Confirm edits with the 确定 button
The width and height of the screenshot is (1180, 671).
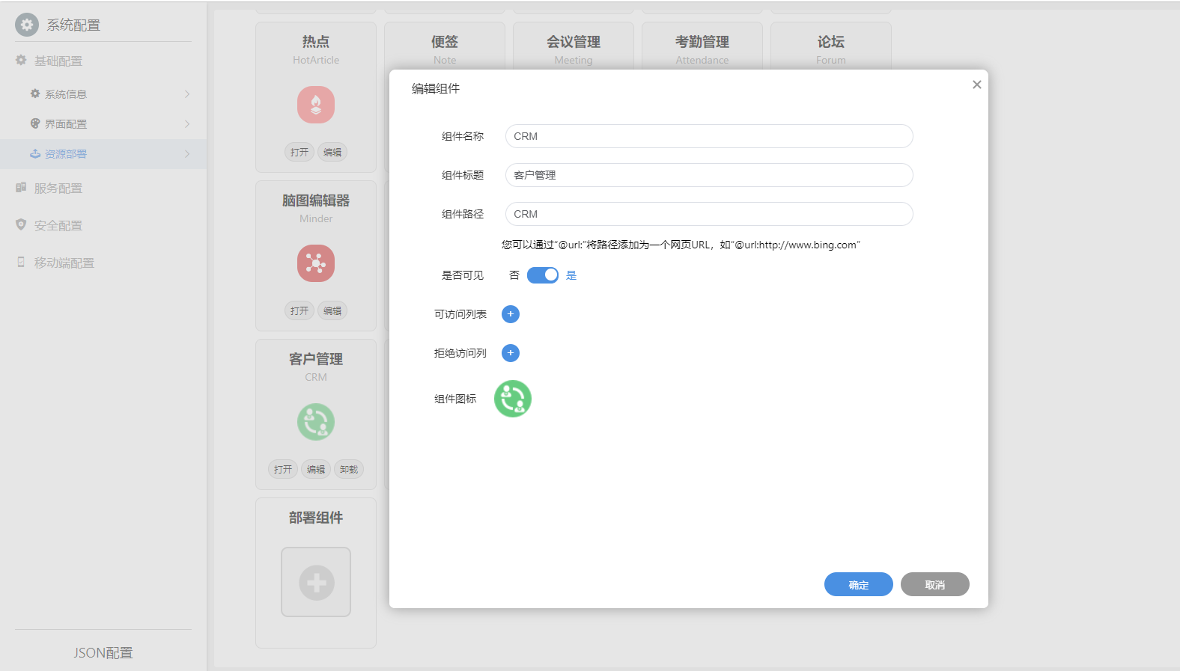click(858, 584)
